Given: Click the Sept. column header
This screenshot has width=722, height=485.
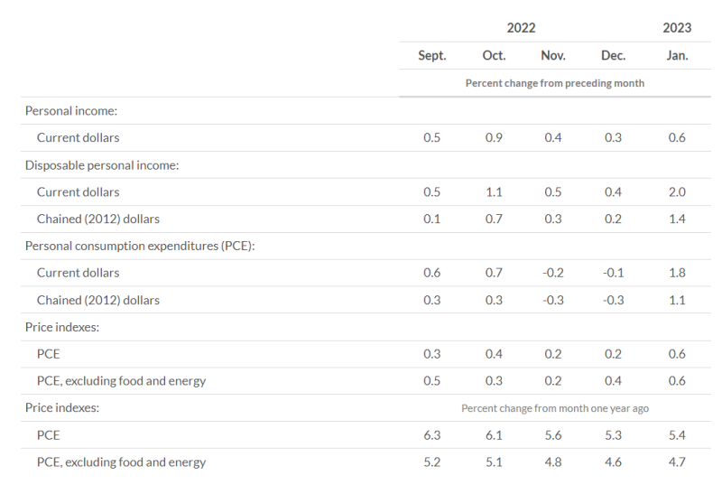Looking at the screenshot, I should click(432, 56).
